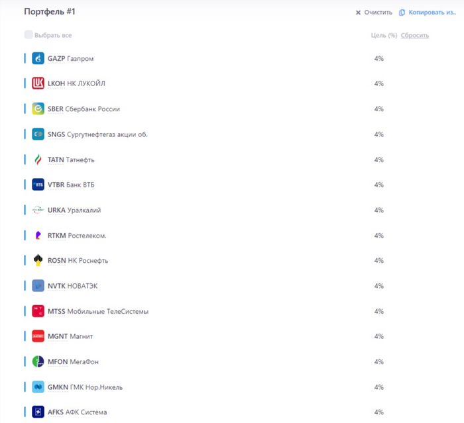Click the Rosneft logo icon
The image size is (464, 423).
pyautogui.click(x=38, y=260)
